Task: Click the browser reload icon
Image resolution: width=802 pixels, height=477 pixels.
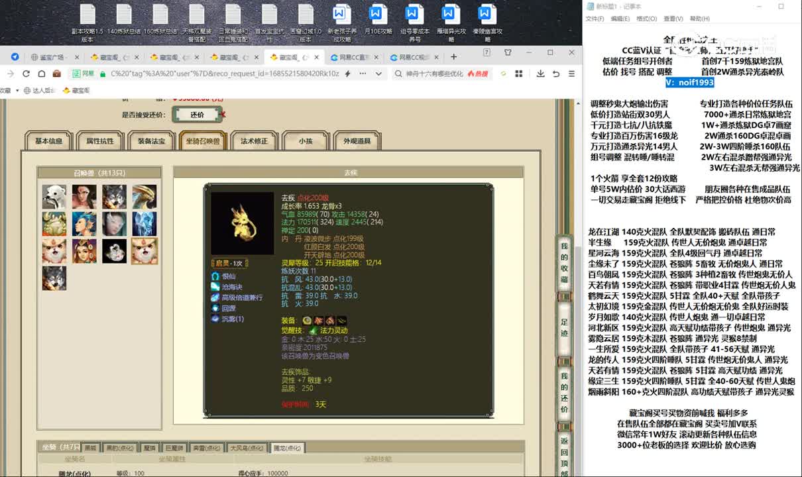Action: point(26,74)
